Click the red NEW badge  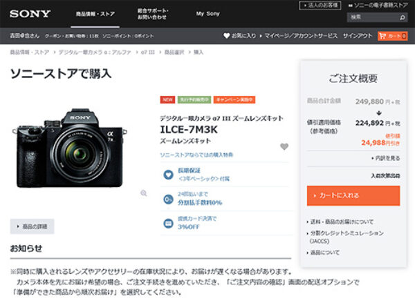[167, 99]
